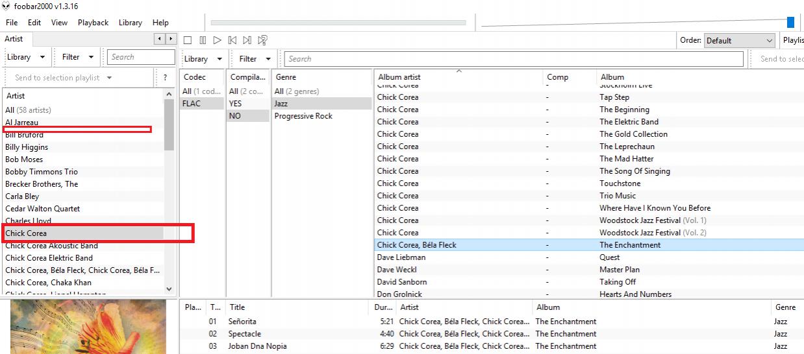
Task: Select Progressive Rock in the Genre list
Action: 303,116
